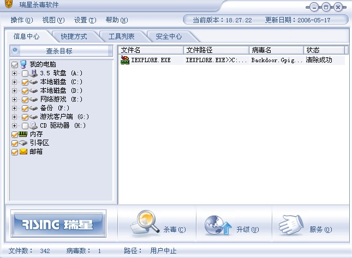Screen dimensions: 352x258
Task: Check the 3.5 floppy A: checkbox
Action: [x=25, y=73]
